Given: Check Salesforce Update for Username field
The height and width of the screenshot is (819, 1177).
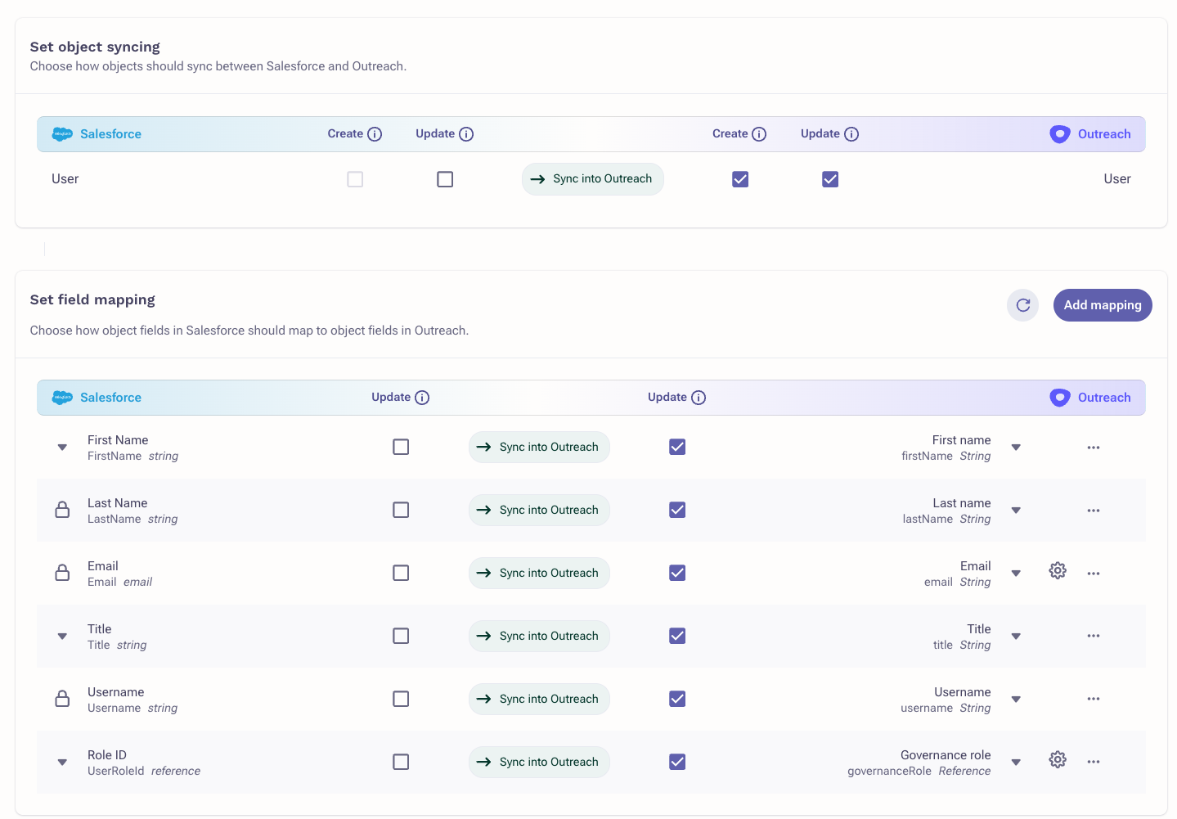Looking at the screenshot, I should point(401,699).
